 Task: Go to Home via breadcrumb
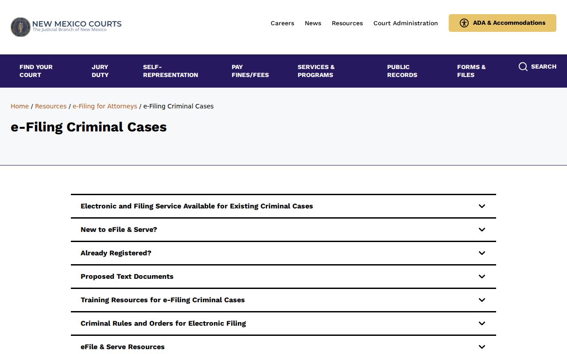[19, 106]
